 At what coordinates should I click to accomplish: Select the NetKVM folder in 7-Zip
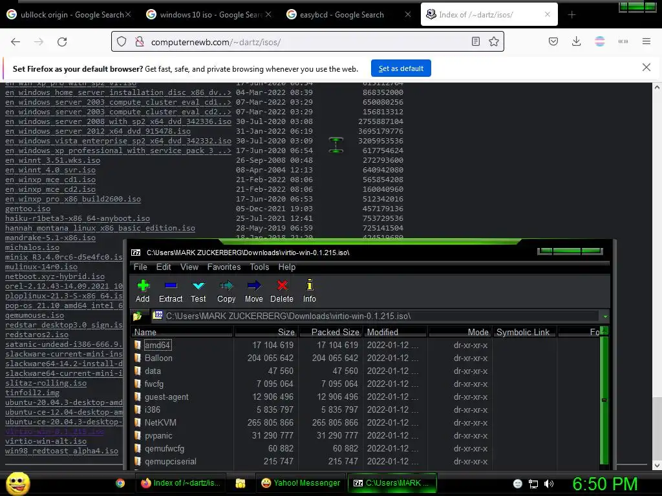pos(160,422)
